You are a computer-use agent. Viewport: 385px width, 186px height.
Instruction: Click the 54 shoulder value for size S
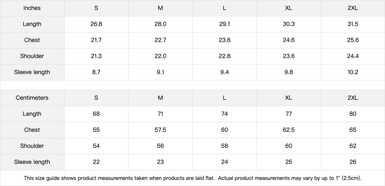pos(96,146)
